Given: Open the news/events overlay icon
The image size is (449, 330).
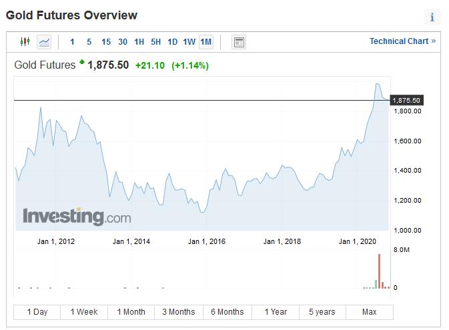Looking at the screenshot, I should [x=238, y=42].
